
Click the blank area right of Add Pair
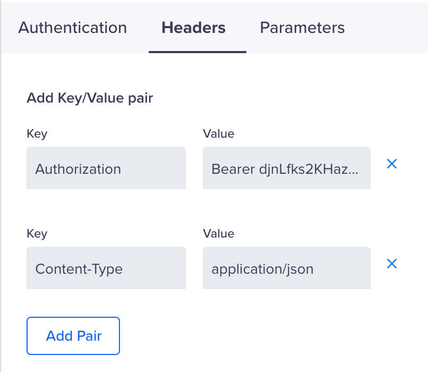266,336
